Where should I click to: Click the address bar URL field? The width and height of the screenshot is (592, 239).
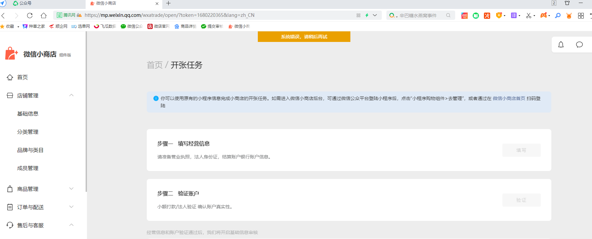218,15
